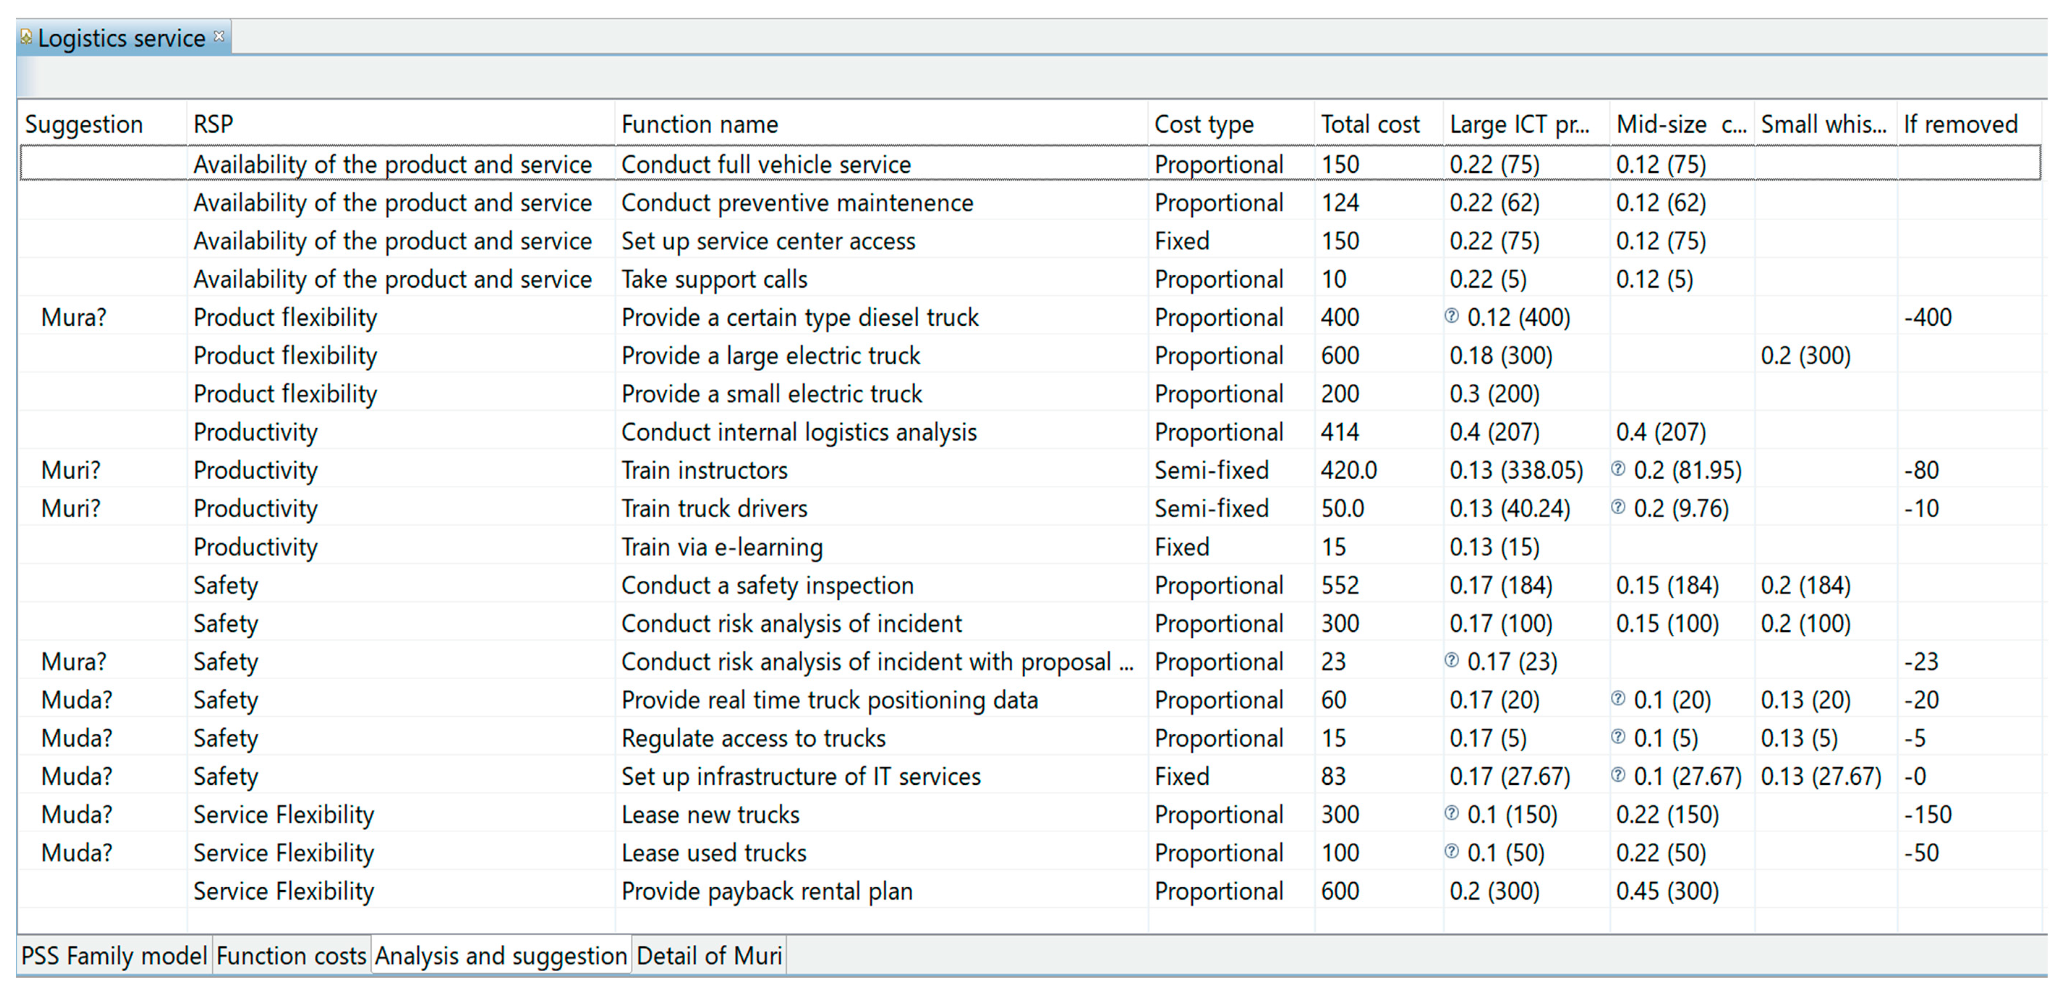Click question icon in Lease used trucks row

(1451, 852)
